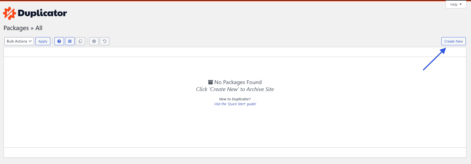Click the blue arrow pointing at Create New
This screenshot has height=164, width=471.
[434, 59]
